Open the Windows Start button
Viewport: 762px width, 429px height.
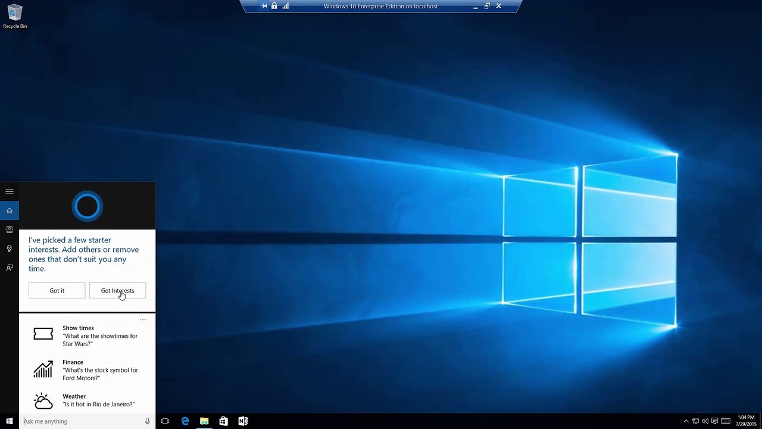(10, 421)
